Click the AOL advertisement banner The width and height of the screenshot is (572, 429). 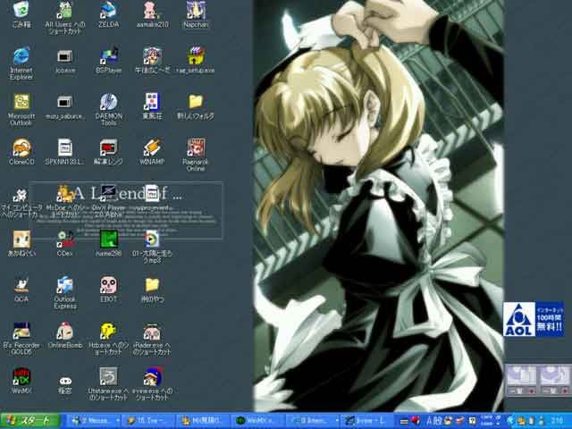pos(533,318)
